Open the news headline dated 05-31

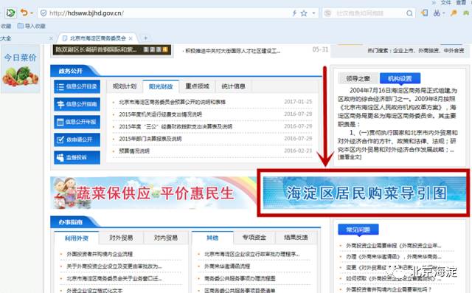click(232, 51)
